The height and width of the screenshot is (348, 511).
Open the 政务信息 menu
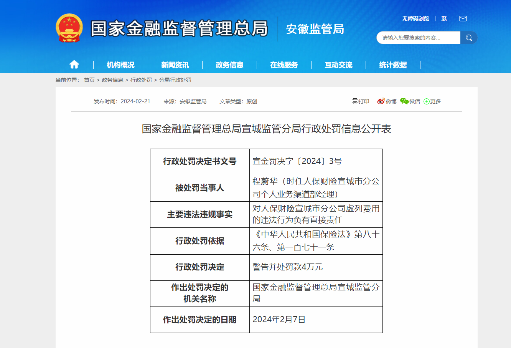point(229,65)
